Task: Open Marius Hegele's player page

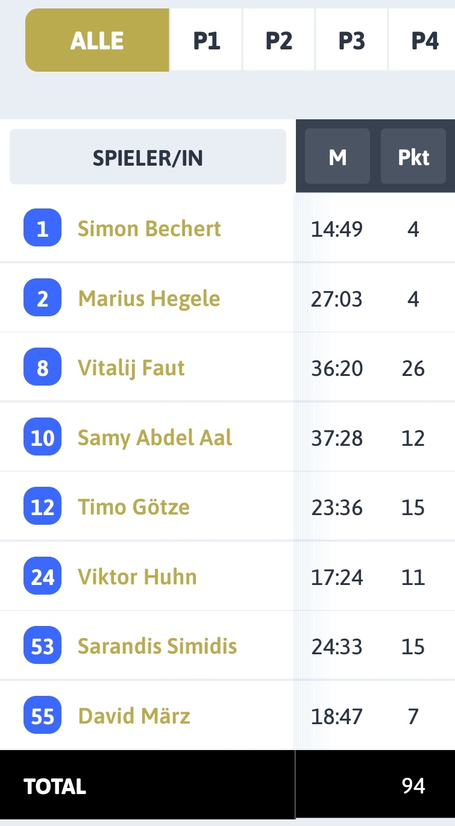Action: click(149, 299)
